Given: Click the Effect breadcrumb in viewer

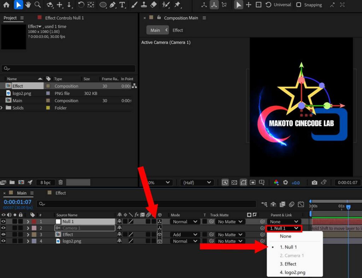Looking at the screenshot, I should pyautogui.click(x=177, y=30).
